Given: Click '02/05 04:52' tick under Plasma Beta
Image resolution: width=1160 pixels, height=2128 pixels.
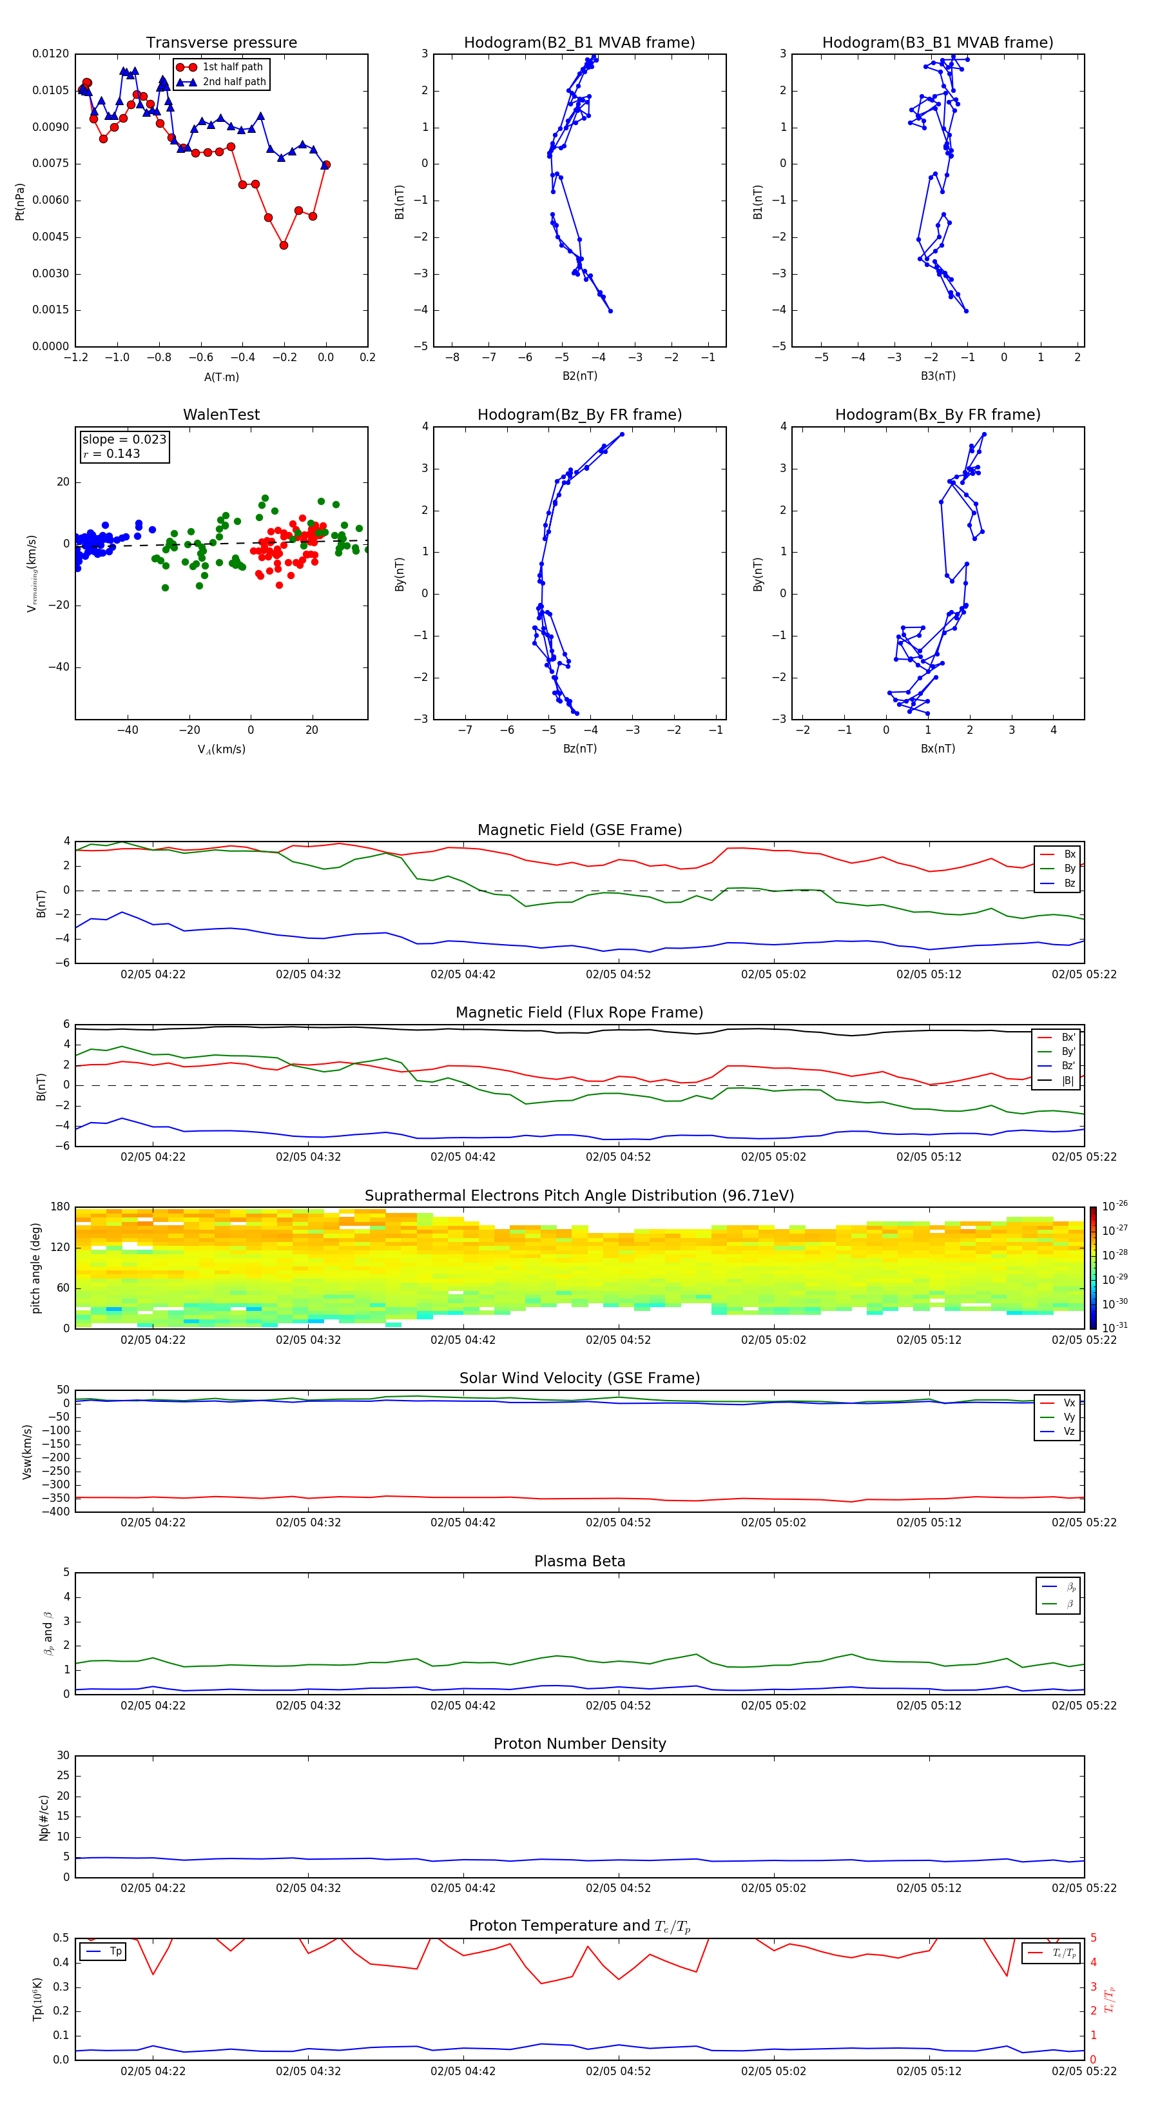Looking at the screenshot, I should pyautogui.click(x=619, y=1705).
